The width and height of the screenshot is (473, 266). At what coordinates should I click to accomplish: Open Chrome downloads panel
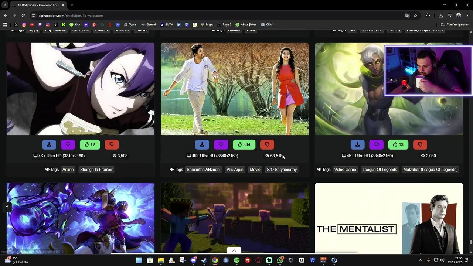click(441, 16)
